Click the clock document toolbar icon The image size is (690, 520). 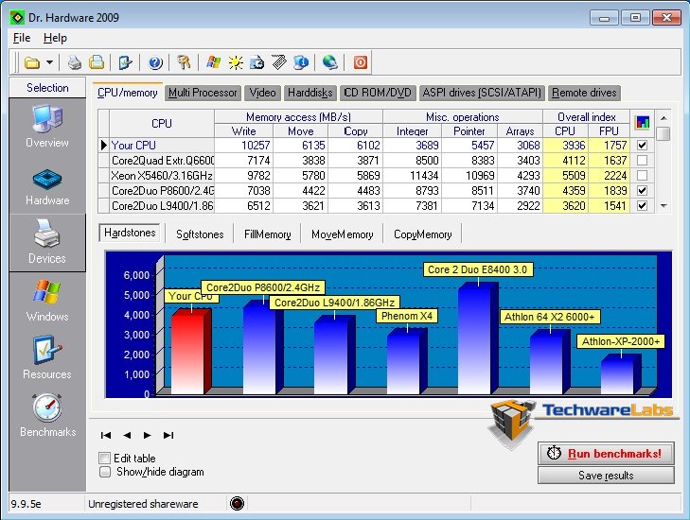point(257,62)
